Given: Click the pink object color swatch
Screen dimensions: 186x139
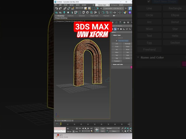Looking at the screenshot, I should point(131,67).
